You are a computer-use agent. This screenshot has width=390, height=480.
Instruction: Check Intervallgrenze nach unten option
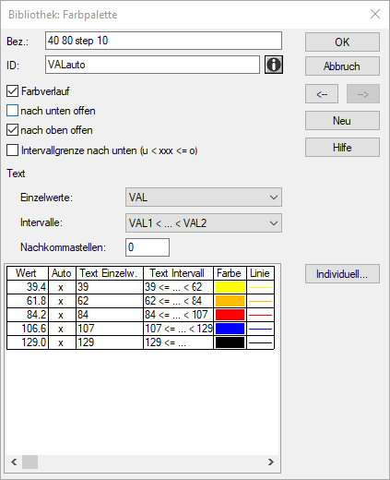click(x=12, y=150)
